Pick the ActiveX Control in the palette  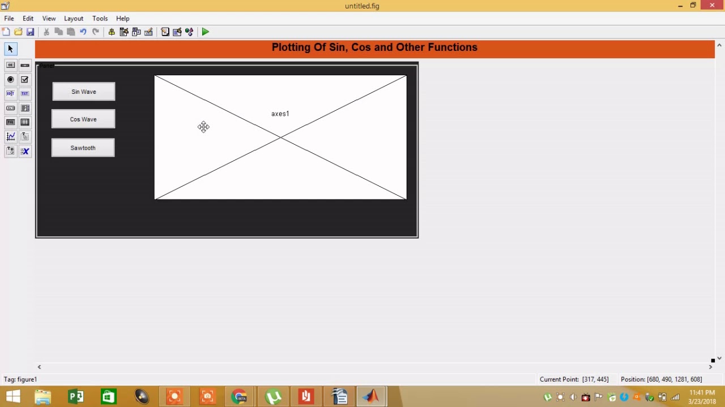point(25,151)
